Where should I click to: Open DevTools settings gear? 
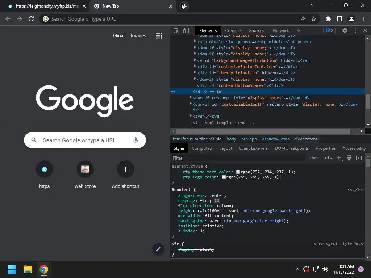coord(345,30)
